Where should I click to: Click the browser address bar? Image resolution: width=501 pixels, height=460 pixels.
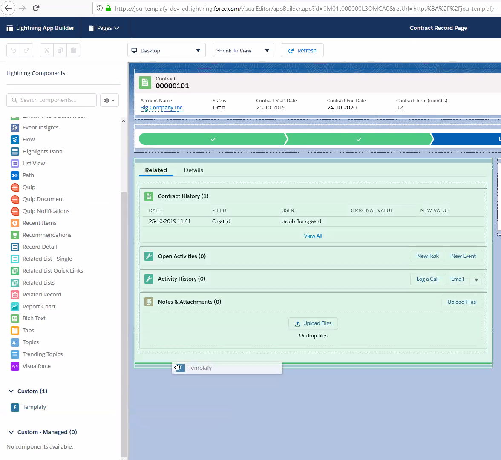297,9
